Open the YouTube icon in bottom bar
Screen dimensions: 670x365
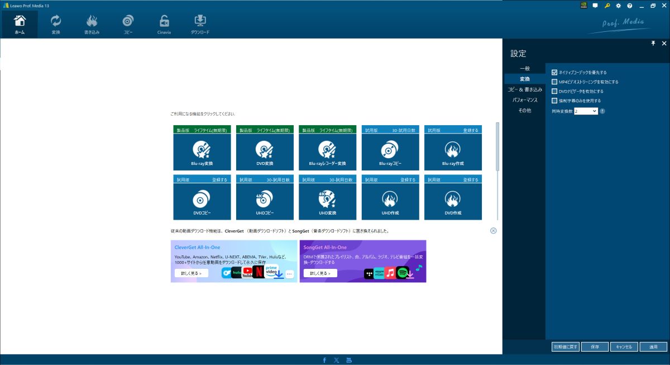[x=350, y=360]
